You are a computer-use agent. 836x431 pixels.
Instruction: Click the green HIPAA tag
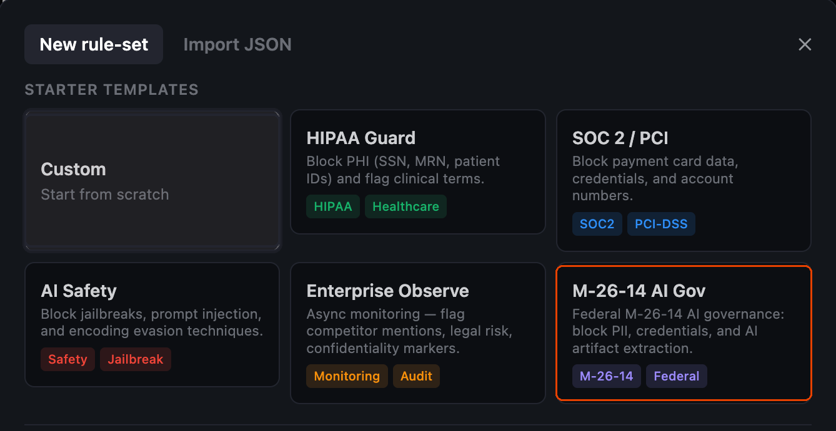pyautogui.click(x=333, y=206)
